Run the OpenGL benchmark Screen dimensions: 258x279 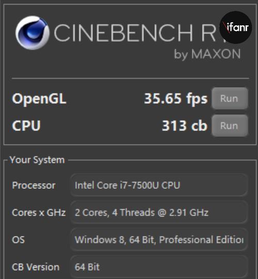(x=230, y=98)
